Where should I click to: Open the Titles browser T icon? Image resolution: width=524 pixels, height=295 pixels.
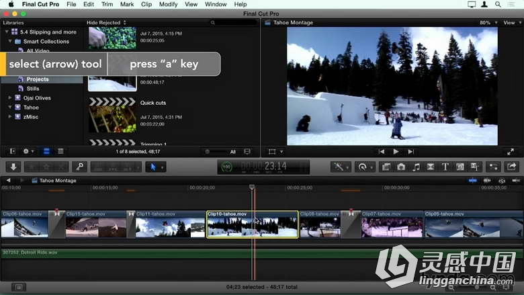pos(445,167)
